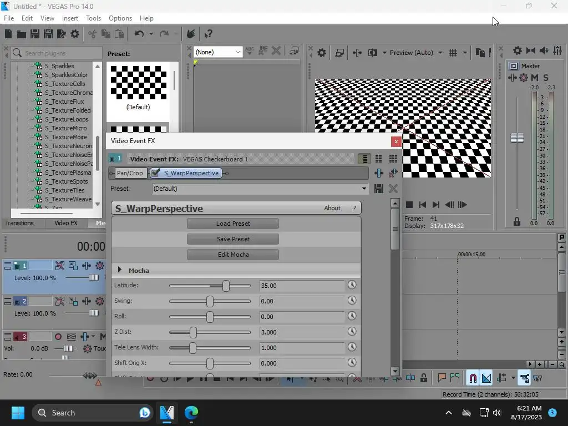The height and width of the screenshot is (426, 568).
Task: Click About in S_WarpPerspective header
Action: coord(332,208)
